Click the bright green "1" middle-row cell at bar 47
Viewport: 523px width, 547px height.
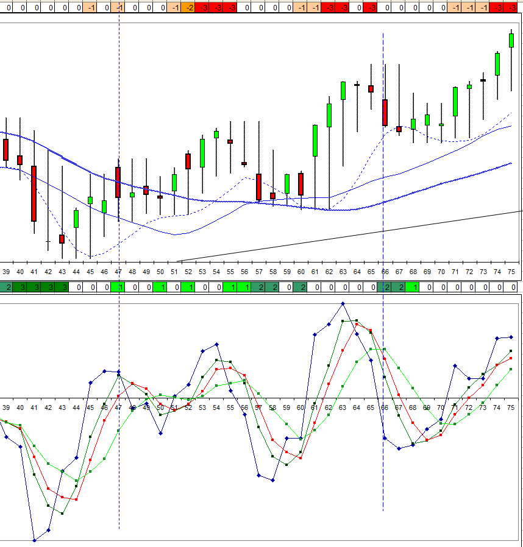[x=118, y=288]
